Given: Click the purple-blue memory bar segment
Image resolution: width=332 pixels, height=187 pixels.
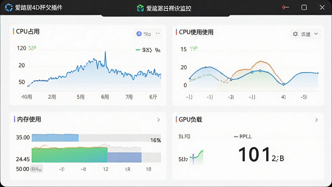Looking at the screenshot, I should coord(124,157).
